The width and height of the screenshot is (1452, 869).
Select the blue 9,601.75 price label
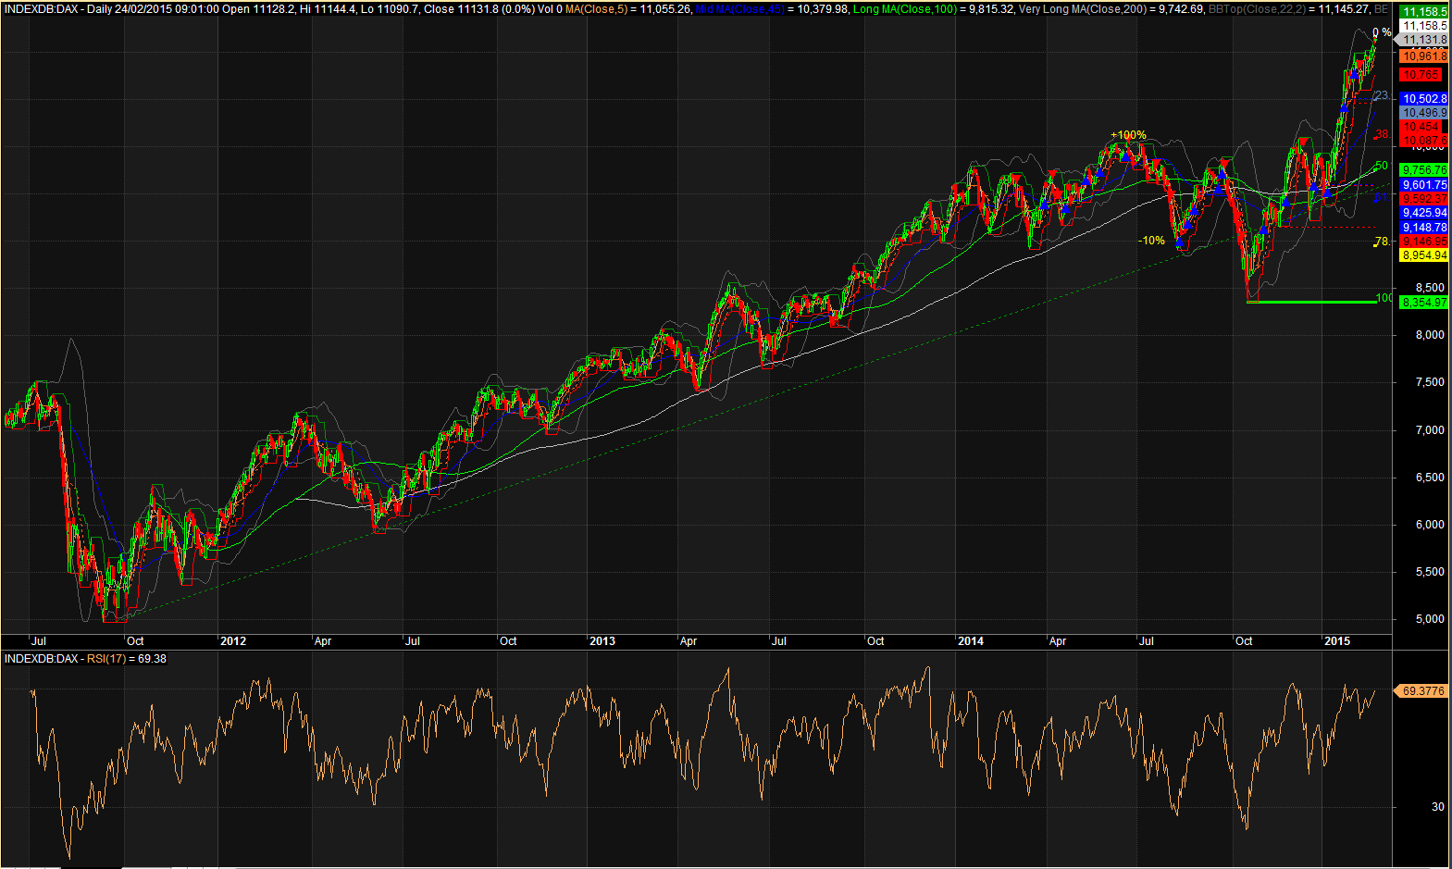pyautogui.click(x=1424, y=185)
